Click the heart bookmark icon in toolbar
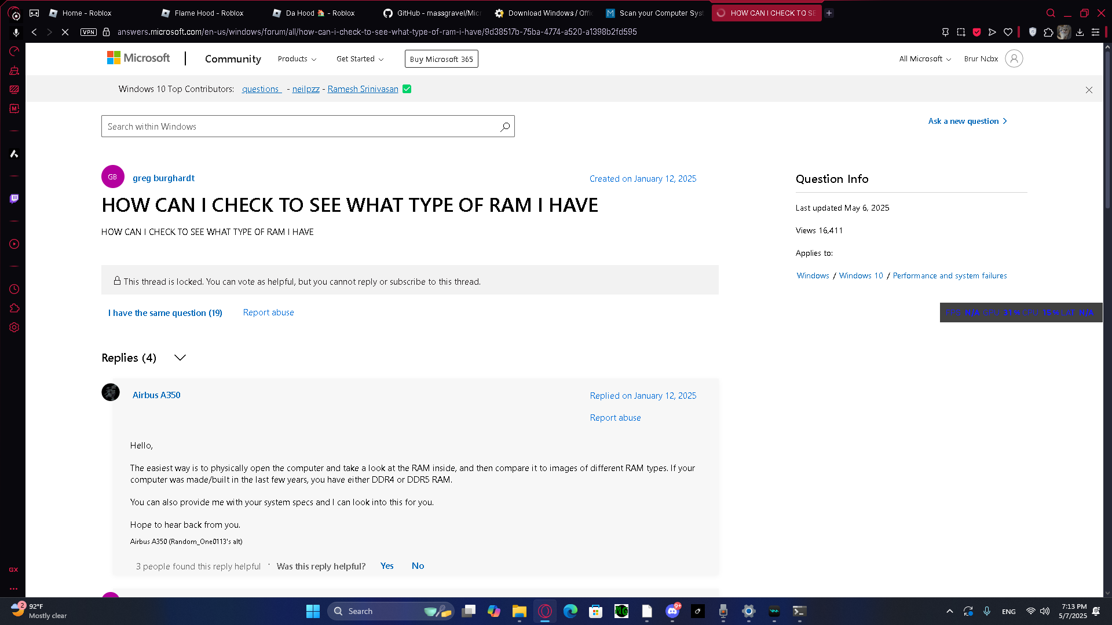Image resolution: width=1112 pixels, height=625 pixels. click(1008, 32)
